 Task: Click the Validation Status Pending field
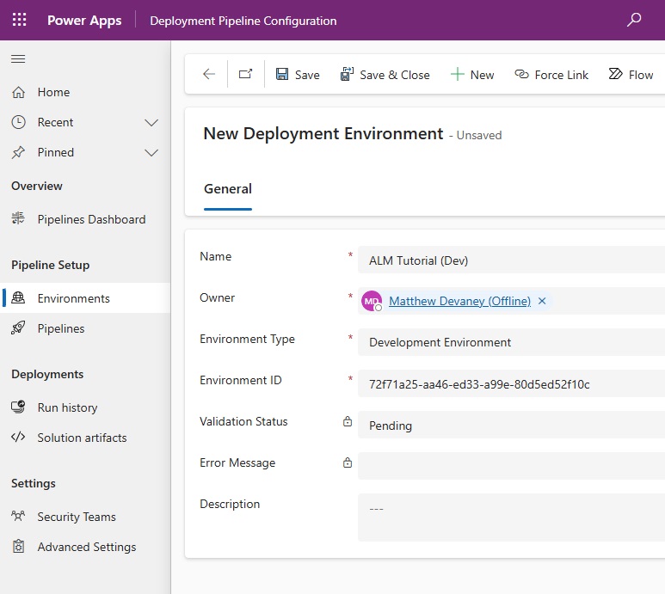click(x=511, y=425)
